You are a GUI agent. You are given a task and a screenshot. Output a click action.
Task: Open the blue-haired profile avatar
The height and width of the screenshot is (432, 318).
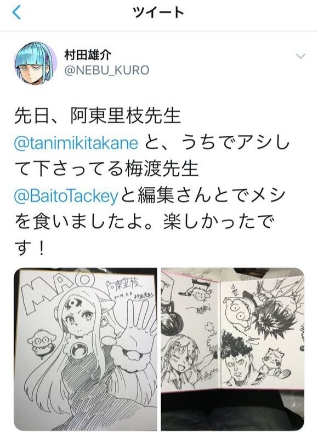pos(35,63)
